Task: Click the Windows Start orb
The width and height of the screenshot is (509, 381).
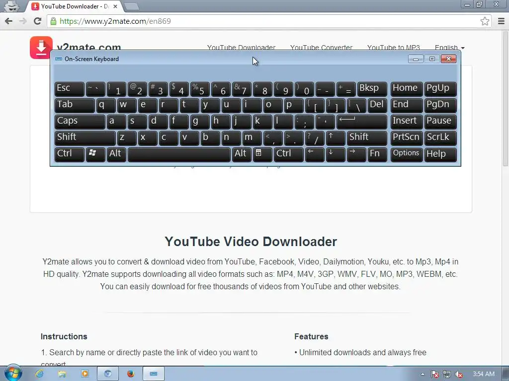Action: pos(12,374)
